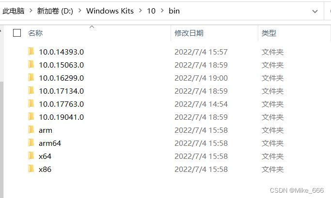Click the 10.0.15063.0 folder icon

pyautogui.click(x=31, y=65)
